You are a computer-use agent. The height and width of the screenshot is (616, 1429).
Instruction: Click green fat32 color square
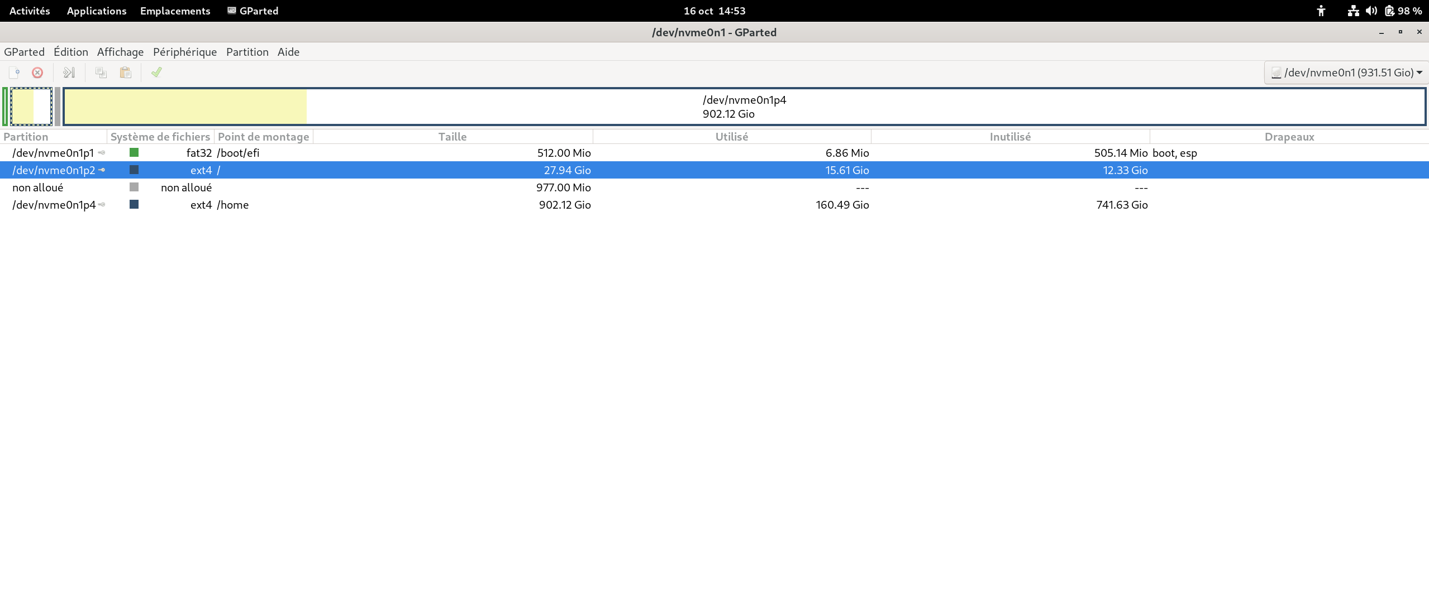[x=134, y=152]
